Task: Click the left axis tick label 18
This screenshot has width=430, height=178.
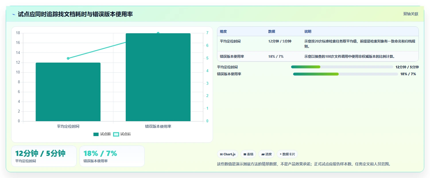Action: pyautogui.click(x=18, y=33)
